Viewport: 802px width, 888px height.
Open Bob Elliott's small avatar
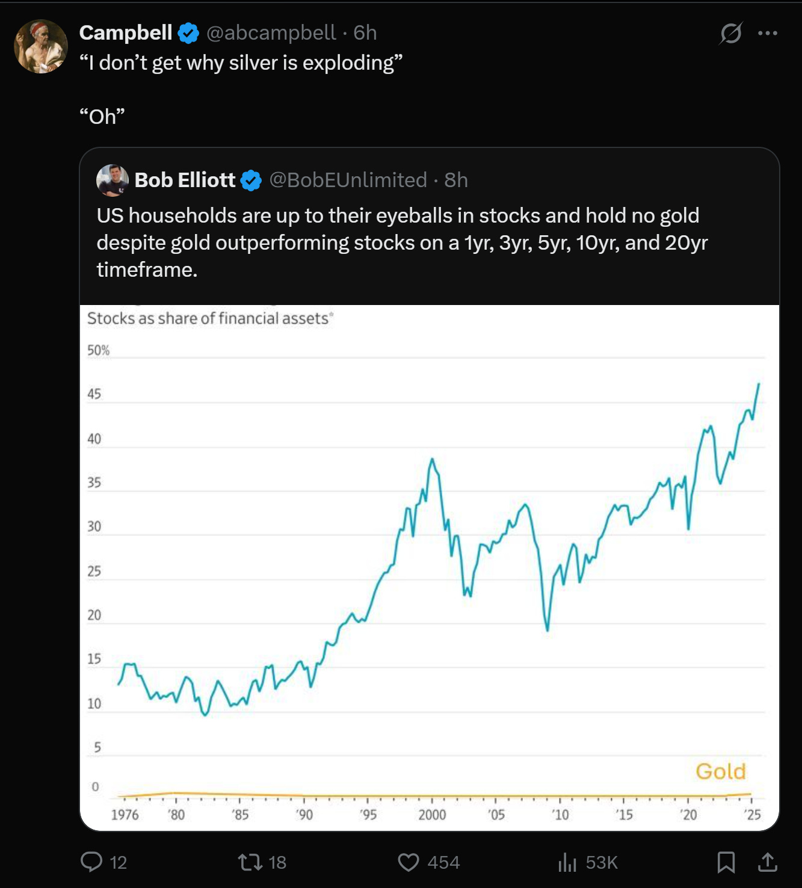[x=113, y=180]
